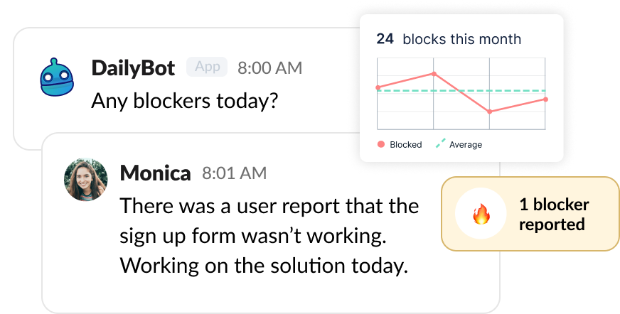Click the 'Any blockers today?' message text
The height and width of the screenshot is (314, 620).
pos(184,101)
